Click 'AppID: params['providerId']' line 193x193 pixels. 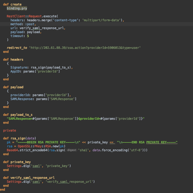35,71
